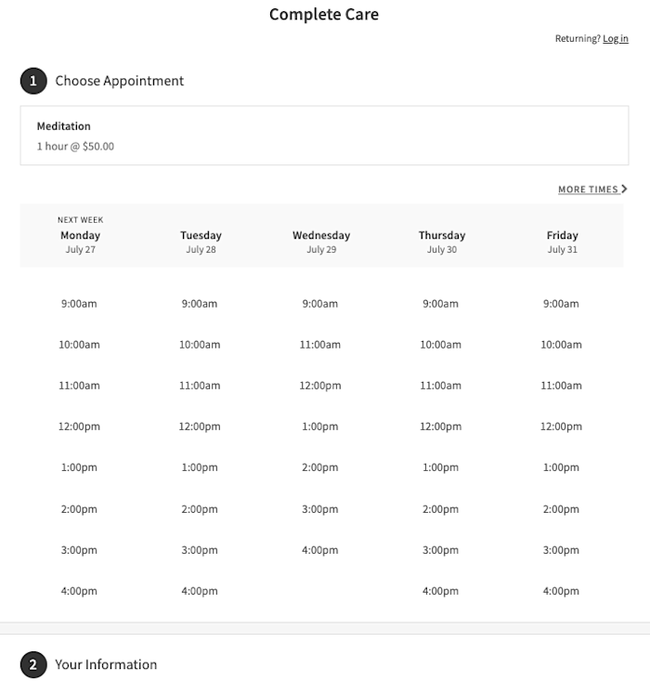The height and width of the screenshot is (682, 650).
Task: Select Friday July 31 at 1:00pm
Action: click(x=561, y=467)
